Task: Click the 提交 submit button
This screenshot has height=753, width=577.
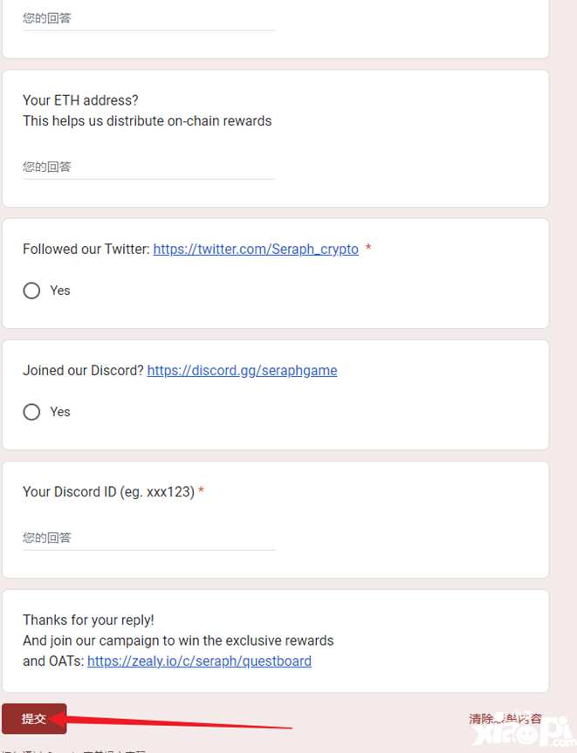Action: click(x=34, y=719)
